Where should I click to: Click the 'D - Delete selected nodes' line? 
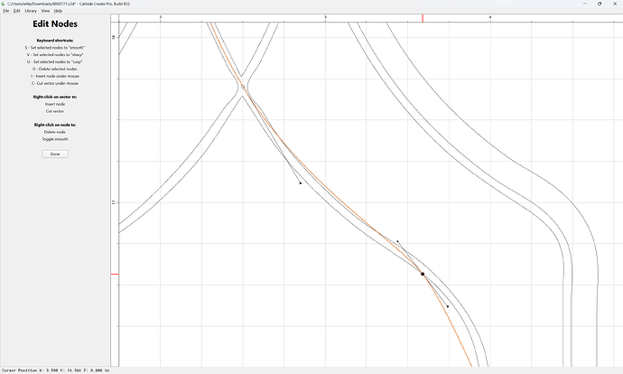pos(55,70)
